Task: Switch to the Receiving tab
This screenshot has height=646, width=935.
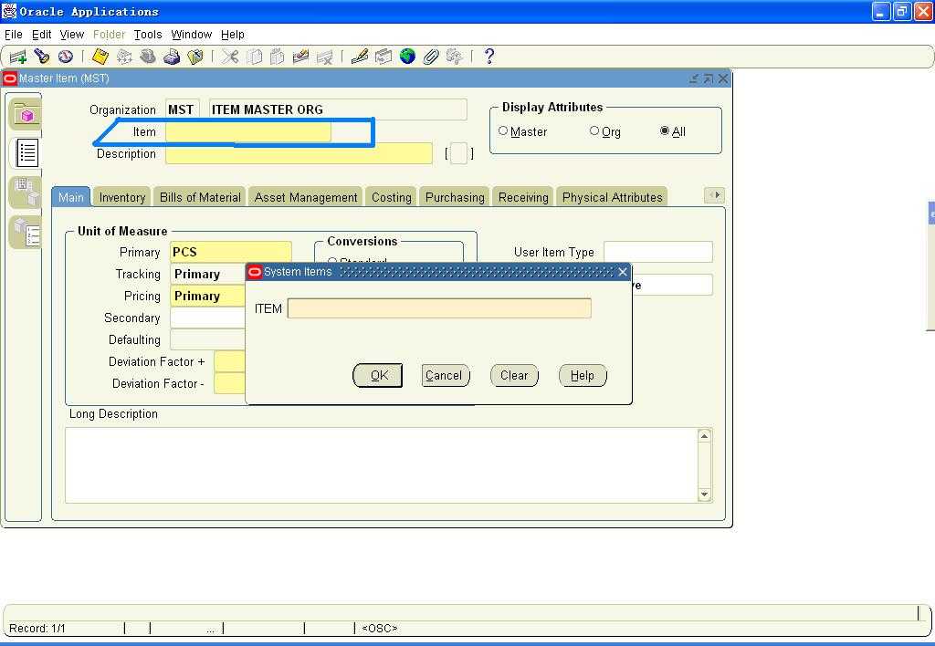Action: tap(523, 197)
